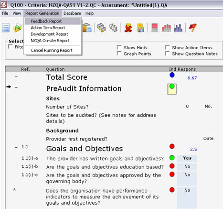Select NZQA On-site Report menu entry

pyautogui.click(x=53, y=41)
